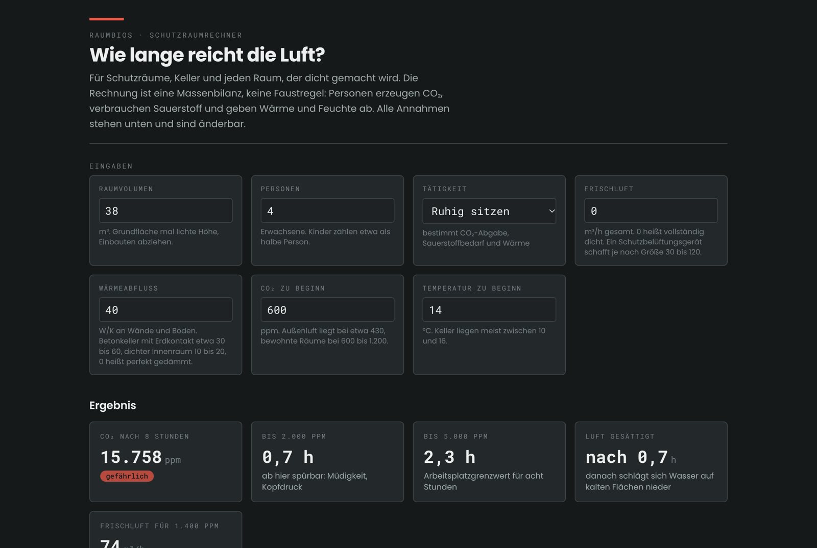817x548 pixels.
Task: Click hint 'ppm. Außenluft liegt bei etwa 430'
Action: (323, 331)
